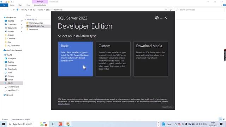Open Desktop under Quick access
Screen dimensions: 226x127
[11, 21]
